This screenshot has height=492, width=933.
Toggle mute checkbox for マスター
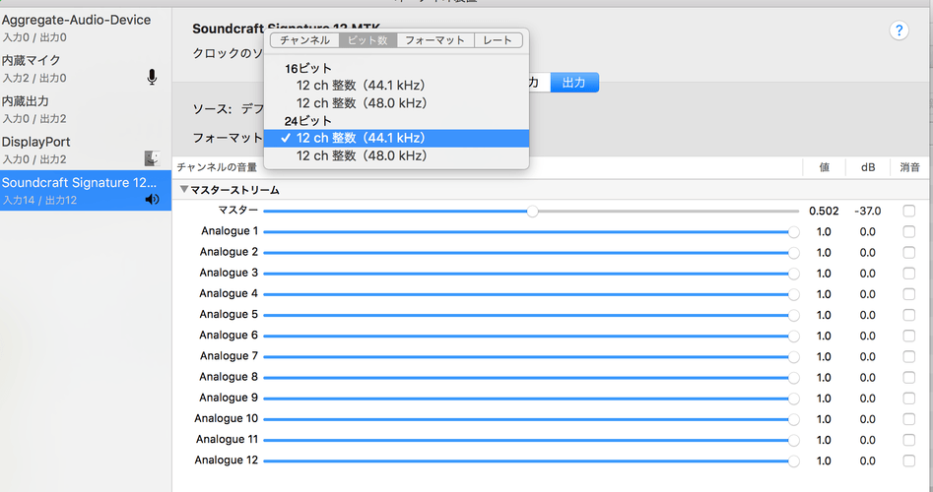[x=908, y=211]
